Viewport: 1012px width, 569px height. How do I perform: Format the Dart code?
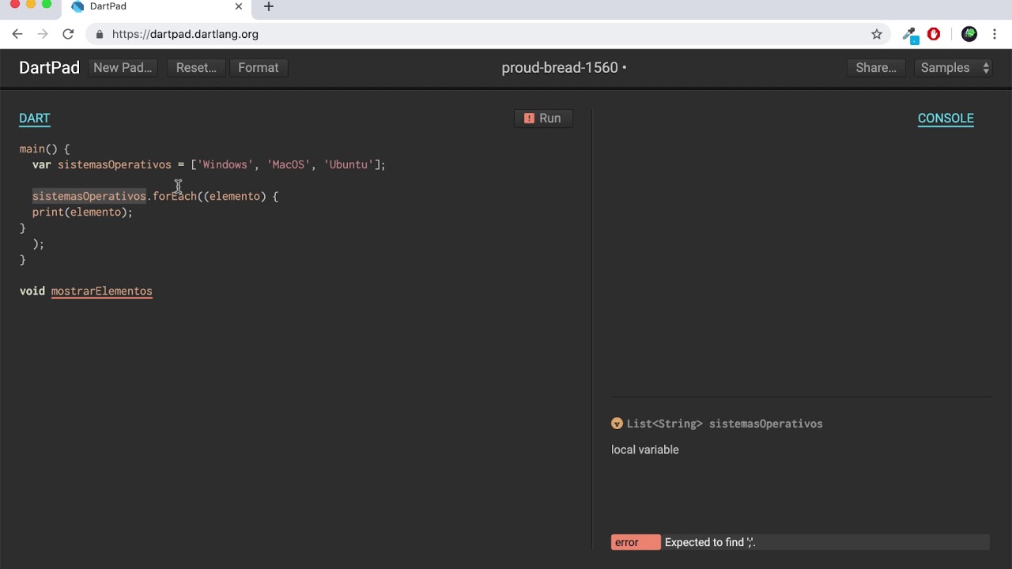259,68
